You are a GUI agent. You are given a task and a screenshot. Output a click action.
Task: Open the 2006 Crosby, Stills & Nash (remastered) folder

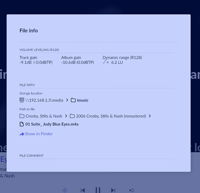coord(108,116)
